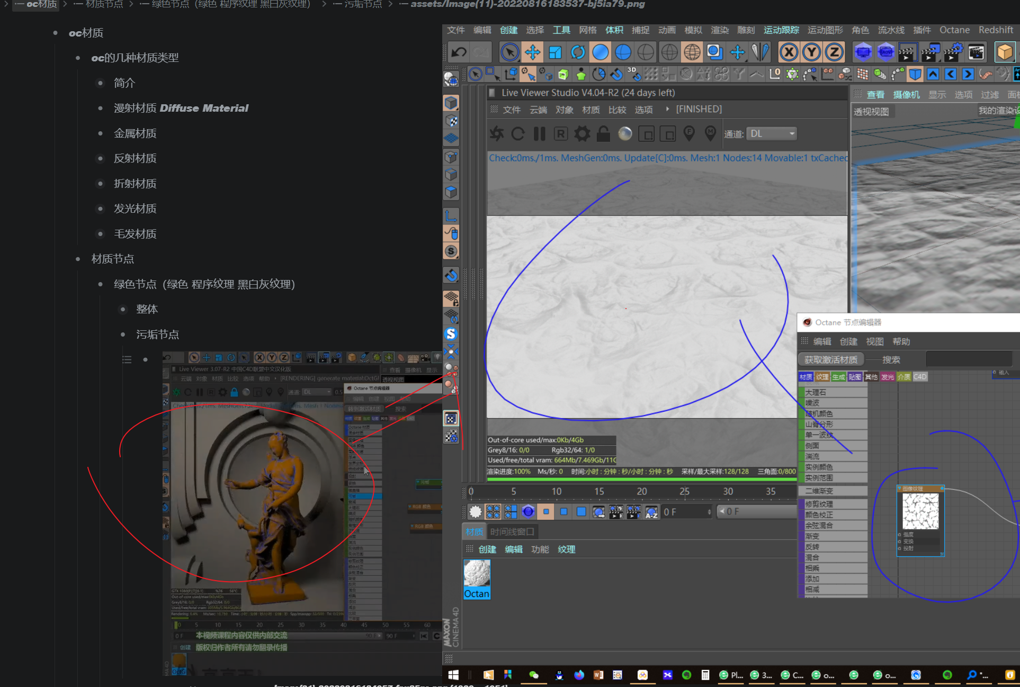This screenshot has width=1020, height=687.
Task: Select the Scale tool
Action: (x=555, y=52)
